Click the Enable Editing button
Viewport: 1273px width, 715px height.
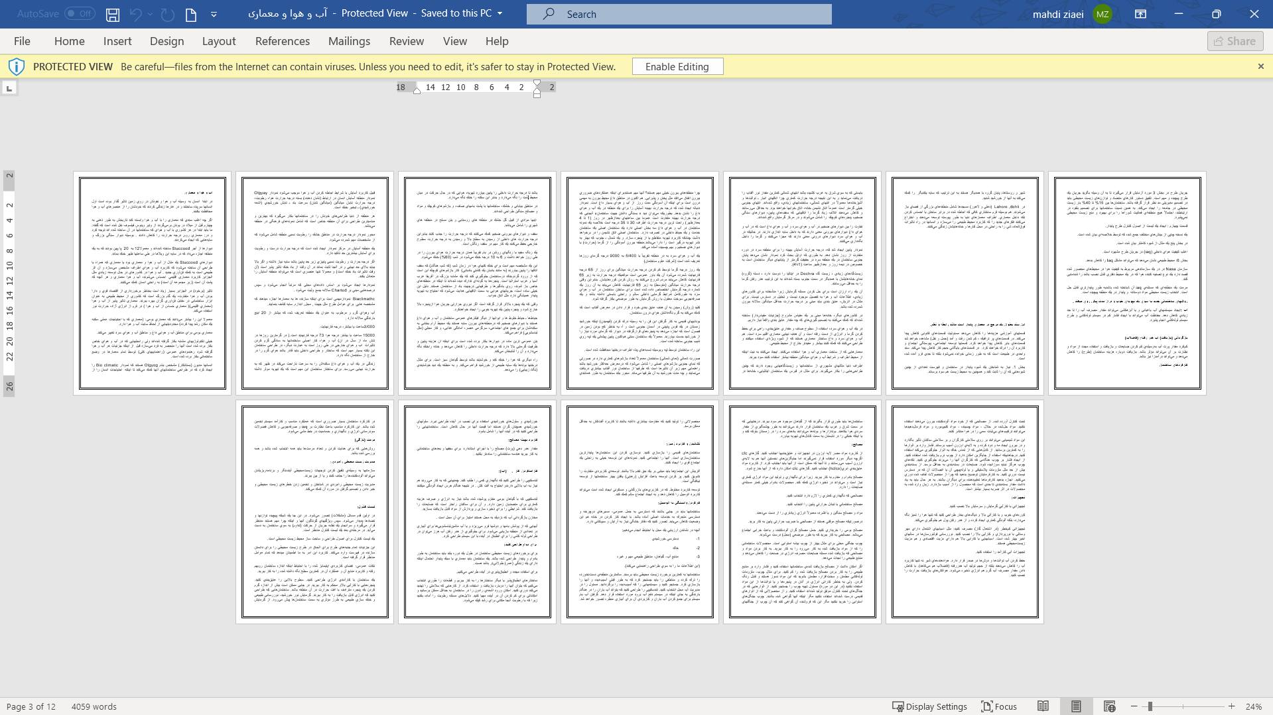[677, 66]
